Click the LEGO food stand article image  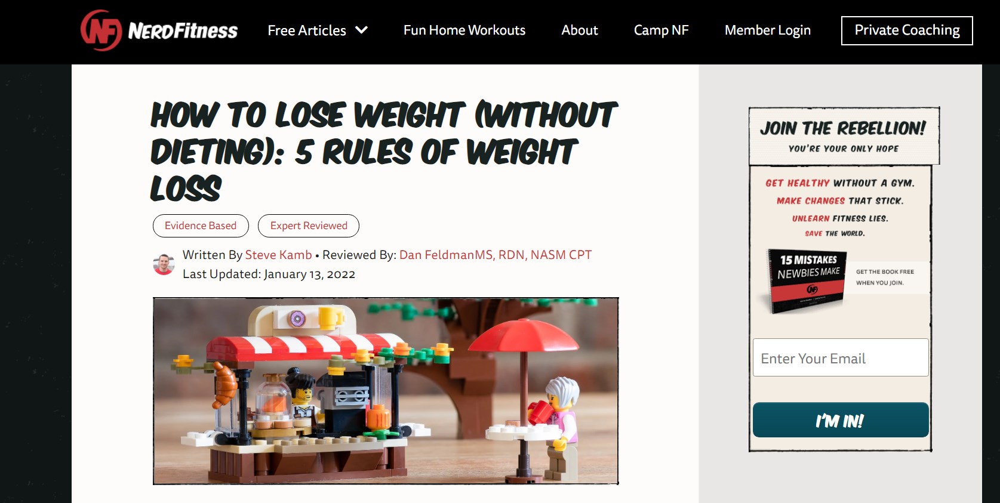pos(386,391)
